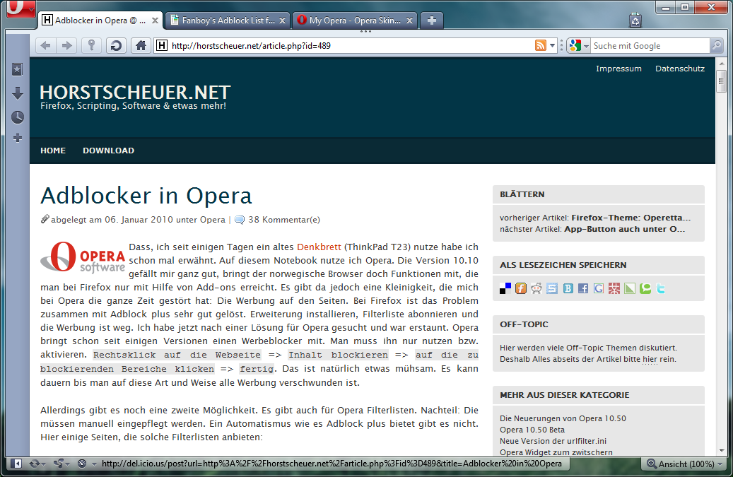This screenshot has width=733, height=477.
Task: Open the red Denkbrett link
Action: 319,247
